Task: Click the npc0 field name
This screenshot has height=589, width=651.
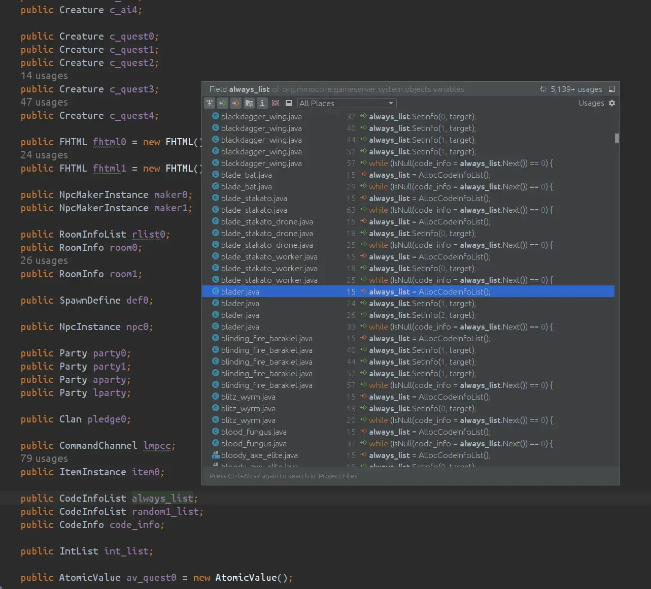Action: pos(138,326)
